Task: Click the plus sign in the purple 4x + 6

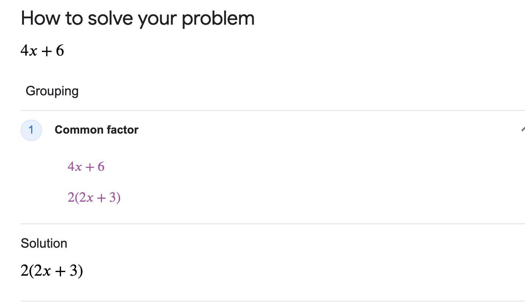Action: (x=89, y=167)
